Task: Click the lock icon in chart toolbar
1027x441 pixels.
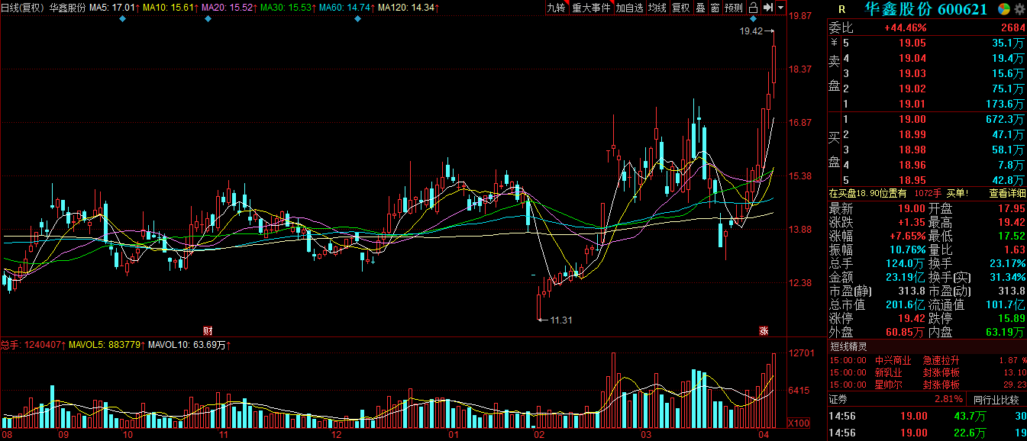Action: pos(754,8)
